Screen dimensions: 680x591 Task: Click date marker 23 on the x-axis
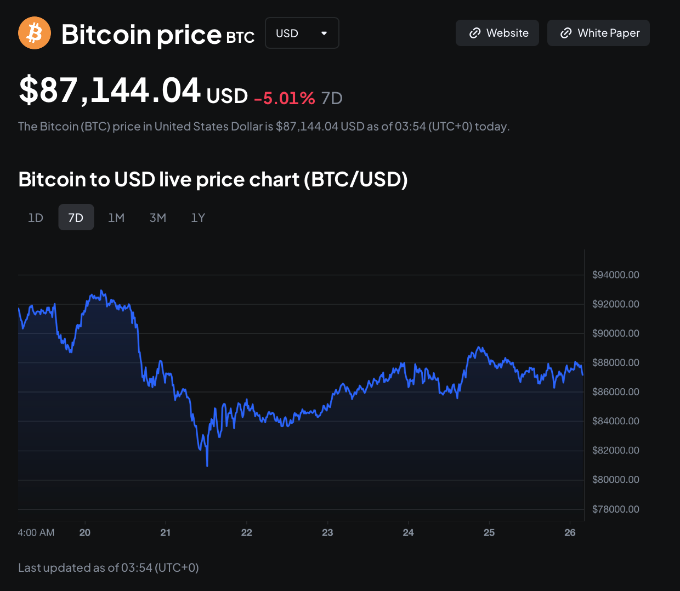coord(327,532)
